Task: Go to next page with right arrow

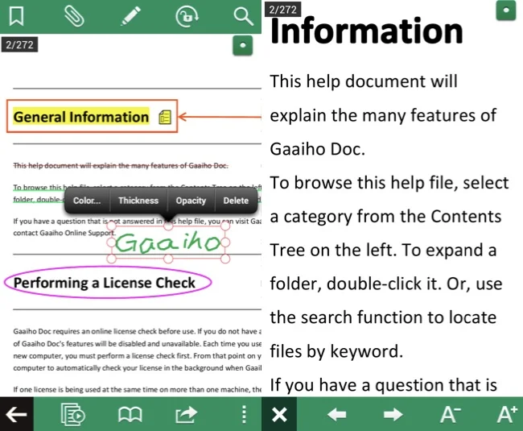Action: coord(393,415)
